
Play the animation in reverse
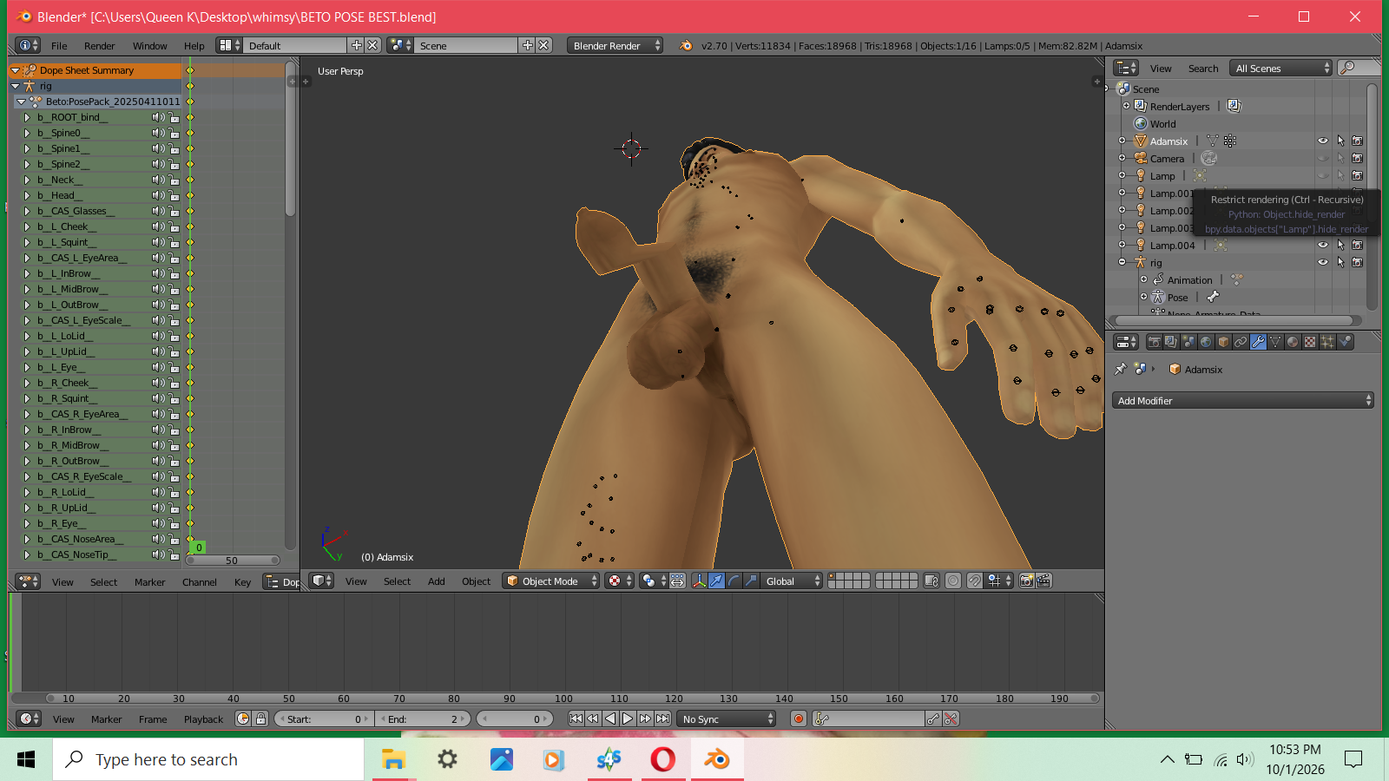pyautogui.click(x=610, y=719)
